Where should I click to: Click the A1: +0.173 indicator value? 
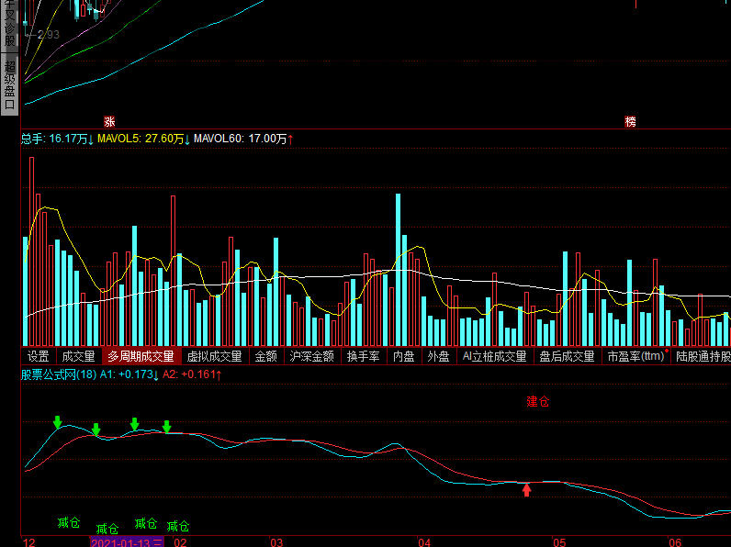click(x=129, y=374)
